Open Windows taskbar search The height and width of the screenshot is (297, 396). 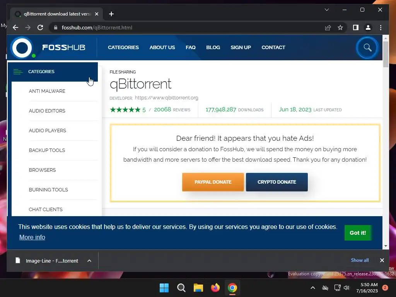tap(181, 288)
